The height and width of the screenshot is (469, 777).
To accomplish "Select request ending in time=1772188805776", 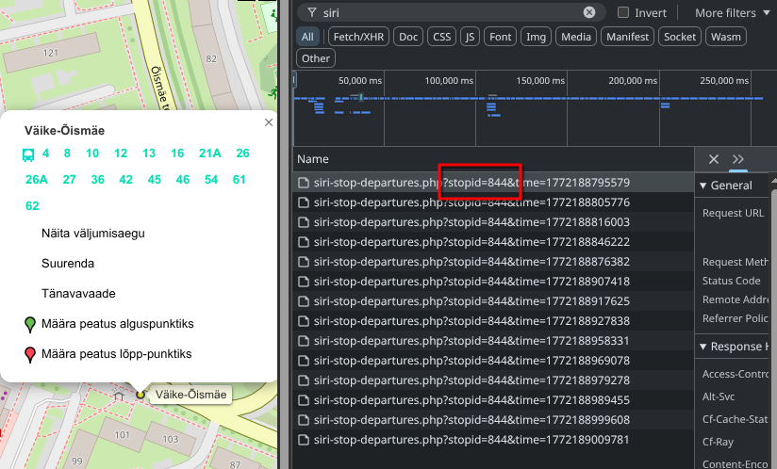I will coord(471,202).
